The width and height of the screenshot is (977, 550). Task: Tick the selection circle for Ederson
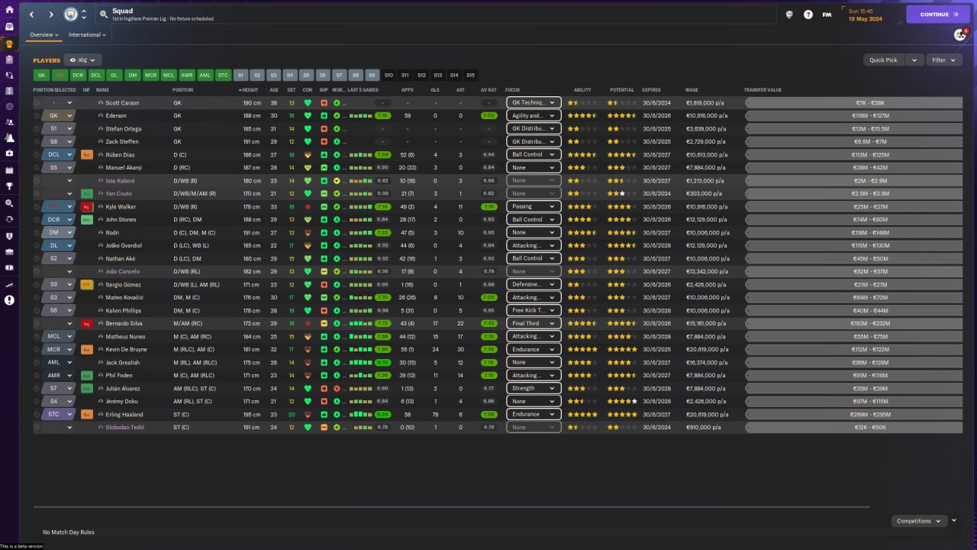point(36,116)
